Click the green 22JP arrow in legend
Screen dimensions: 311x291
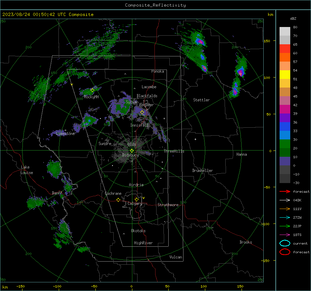point(285,226)
